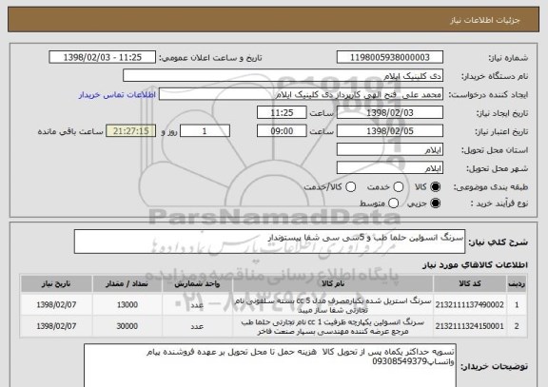This screenshot has width=548, height=387.
Task: Click the remaining days field showing 1
Action: (205, 131)
